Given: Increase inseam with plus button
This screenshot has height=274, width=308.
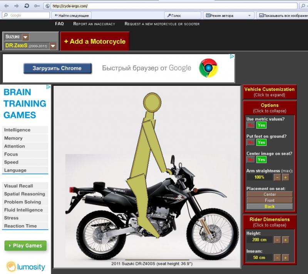Looking at the screenshot, I should [285, 258].
